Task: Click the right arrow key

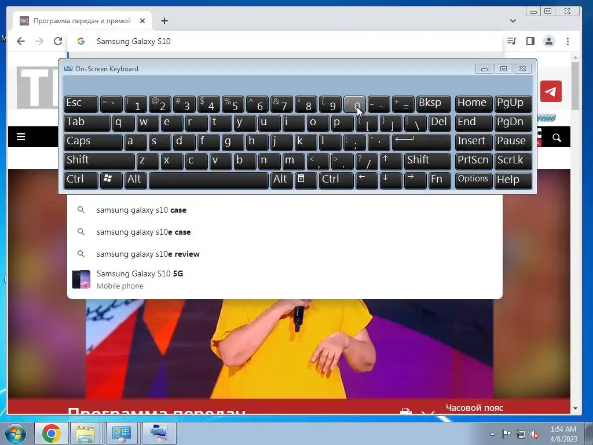Action: 415,180
